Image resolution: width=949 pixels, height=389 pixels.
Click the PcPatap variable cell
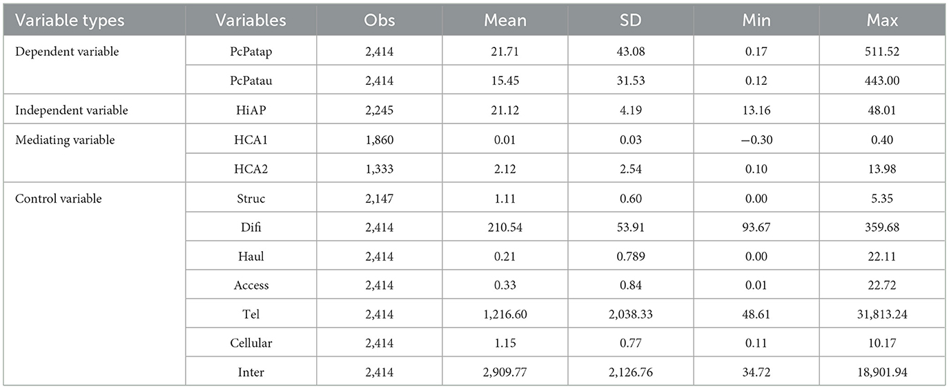251,52
